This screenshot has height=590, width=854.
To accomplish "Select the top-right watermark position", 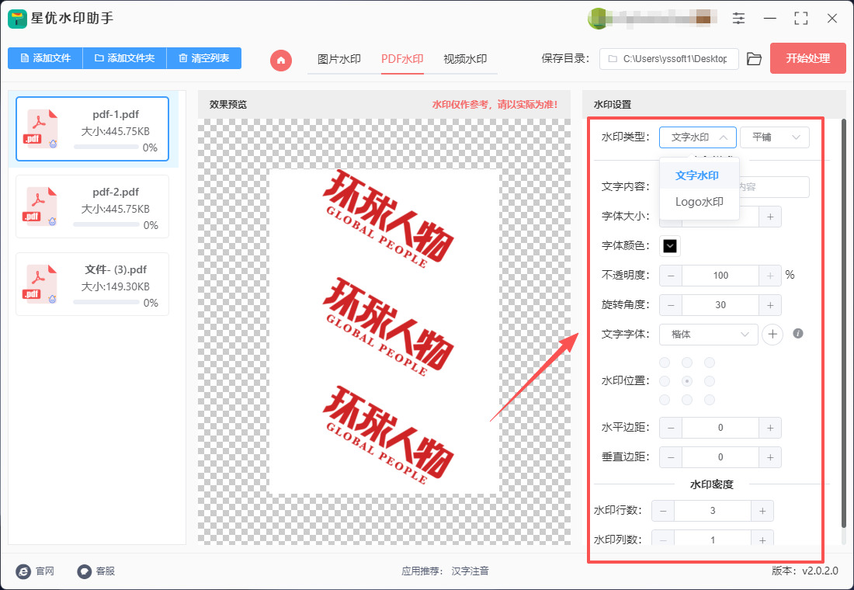I will tap(709, 363).
